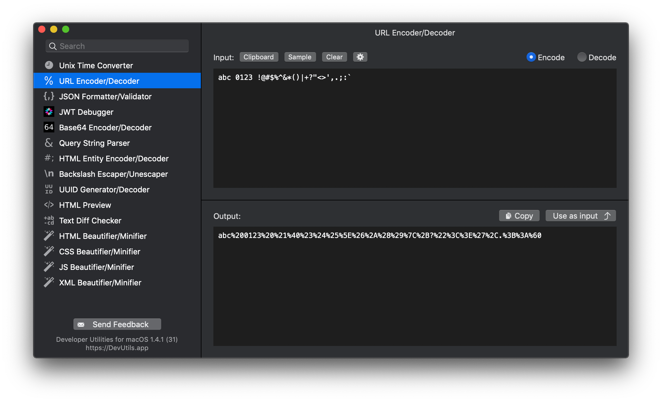Click the JWT Debugger colorful star icon
The image size is (662, 402).
point(49,112)
